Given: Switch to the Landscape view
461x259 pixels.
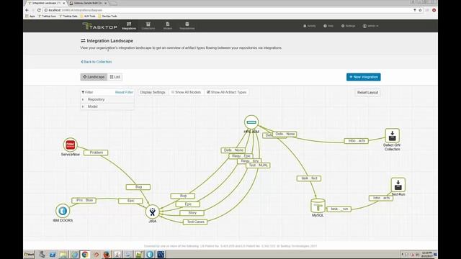Looking at the screenshot, I should [x=94, y=77].
